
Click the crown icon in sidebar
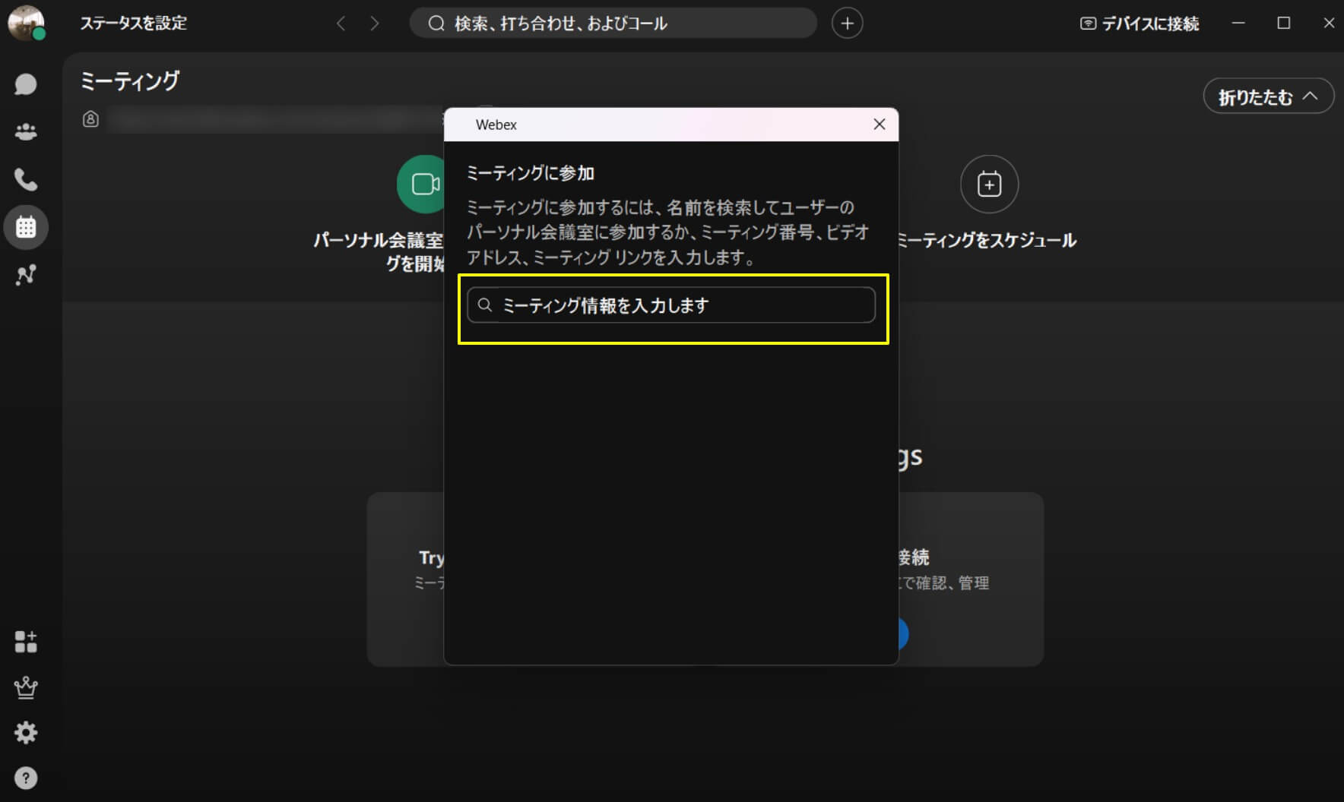click(26, 687)
